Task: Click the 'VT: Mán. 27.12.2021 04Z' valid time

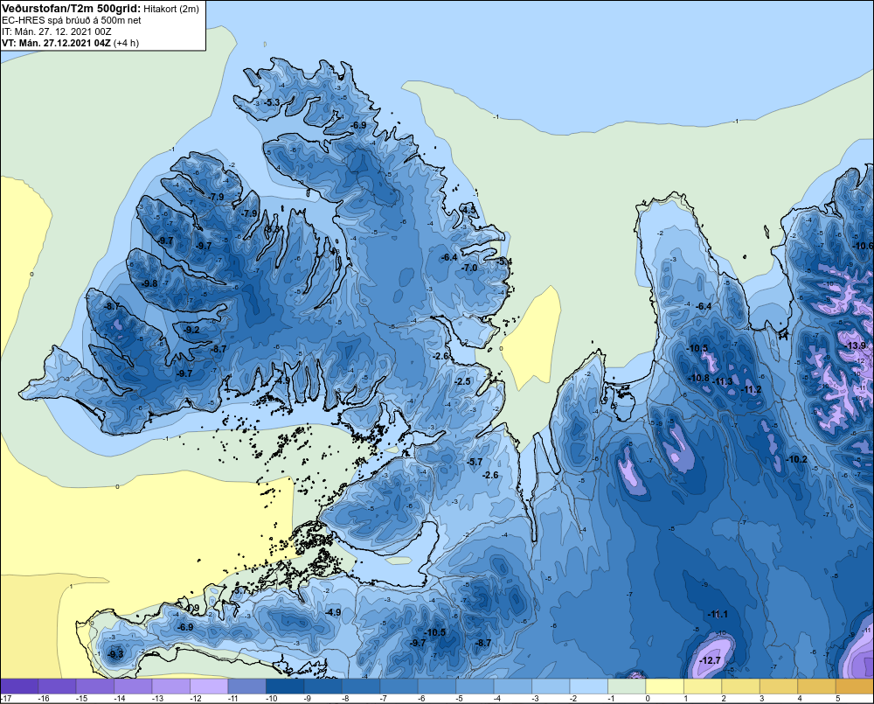Action: pyautogui.click(x=56, y=43)
